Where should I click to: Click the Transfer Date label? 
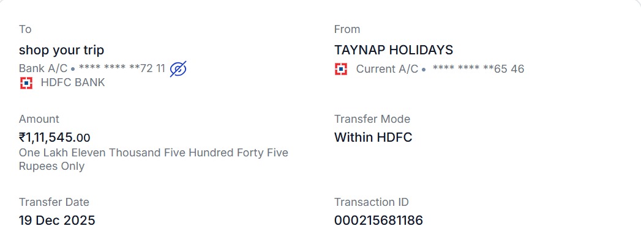click(54, 202)
